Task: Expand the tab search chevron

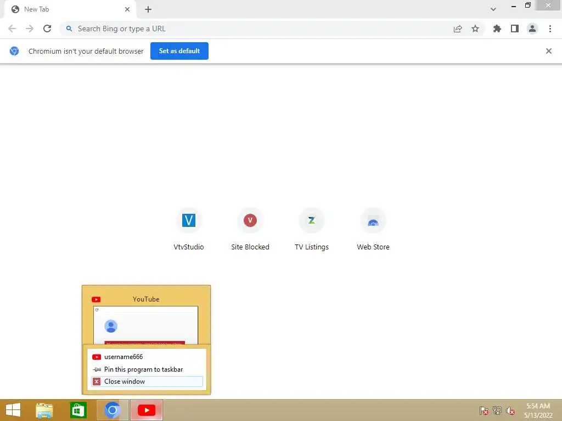Action: [493, 9]
